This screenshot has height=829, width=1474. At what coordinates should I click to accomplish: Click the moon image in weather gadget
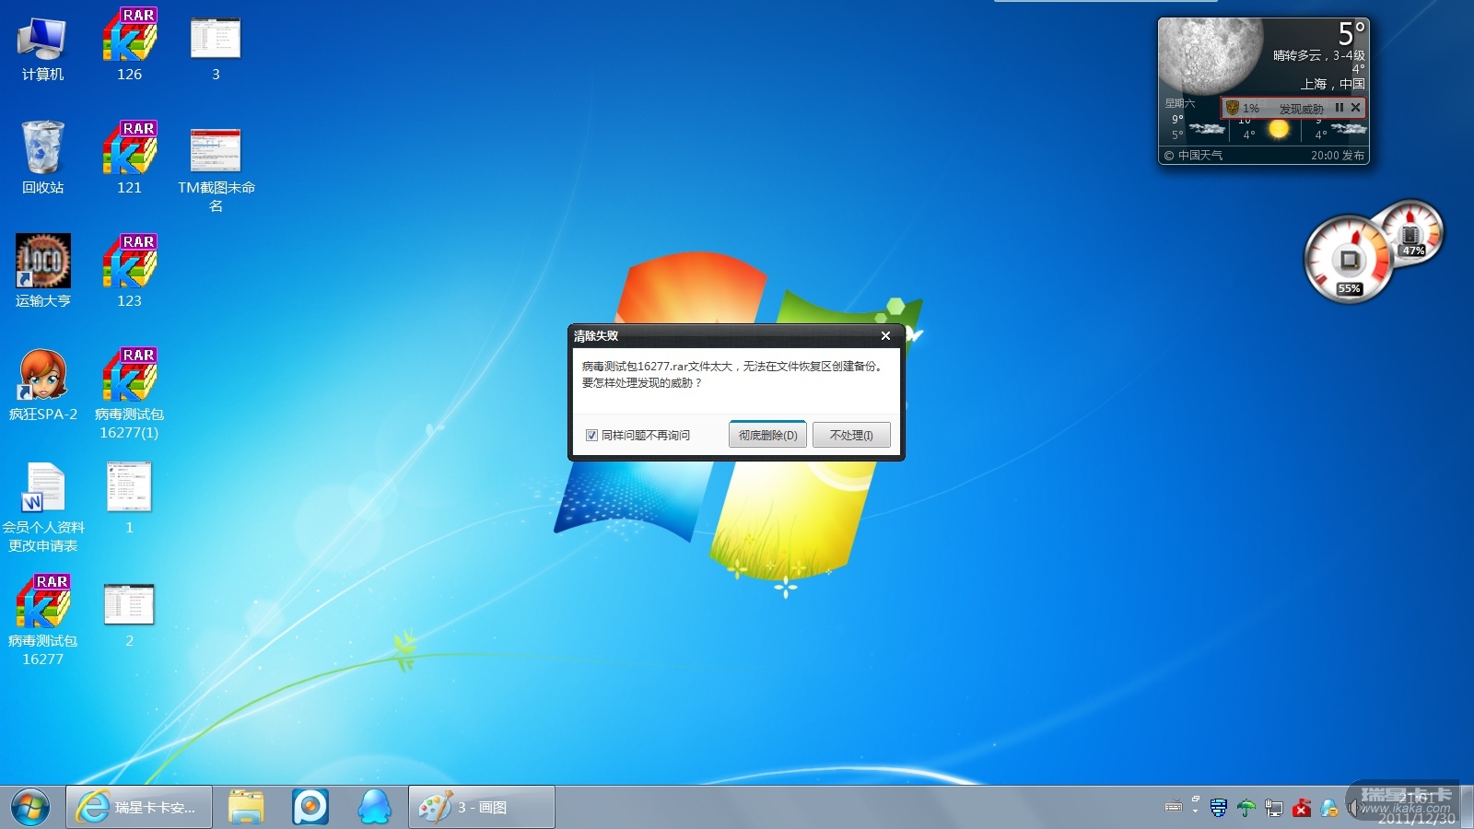coord(1210,55)
